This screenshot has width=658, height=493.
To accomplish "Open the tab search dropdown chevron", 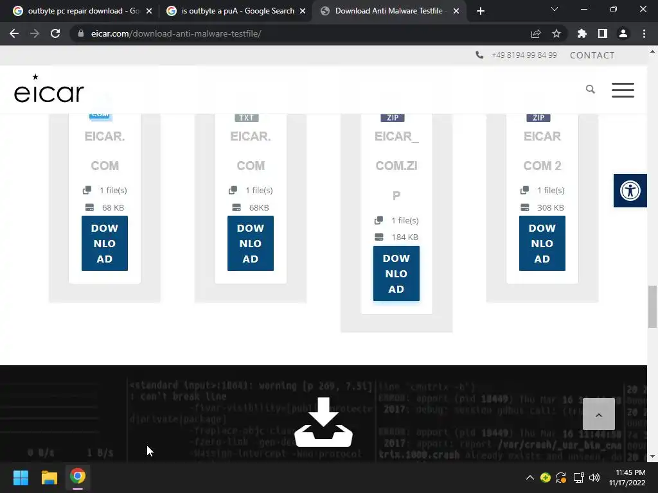I will pyautogui.click(x=555, y=9).
